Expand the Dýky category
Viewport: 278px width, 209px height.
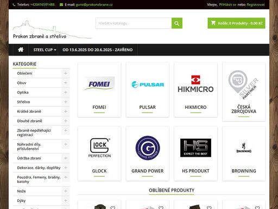66,200
